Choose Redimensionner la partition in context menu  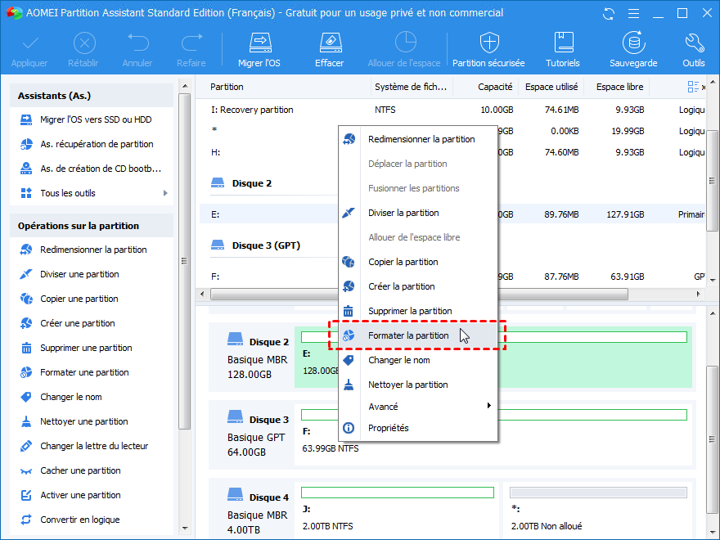418,139
